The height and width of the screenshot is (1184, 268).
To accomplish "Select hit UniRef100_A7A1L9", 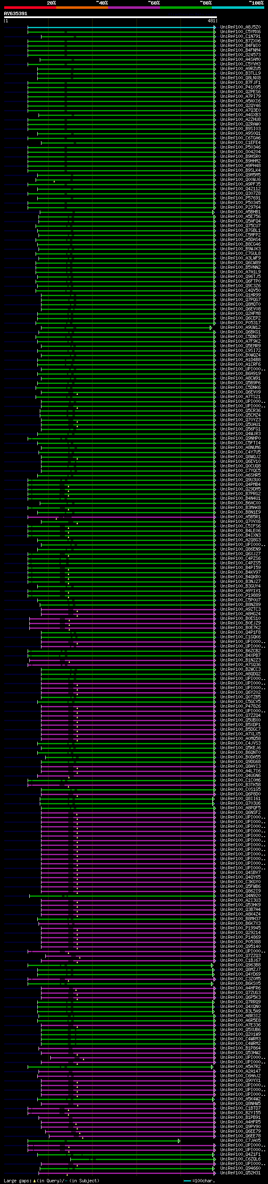I will click(x=240, y=272).
